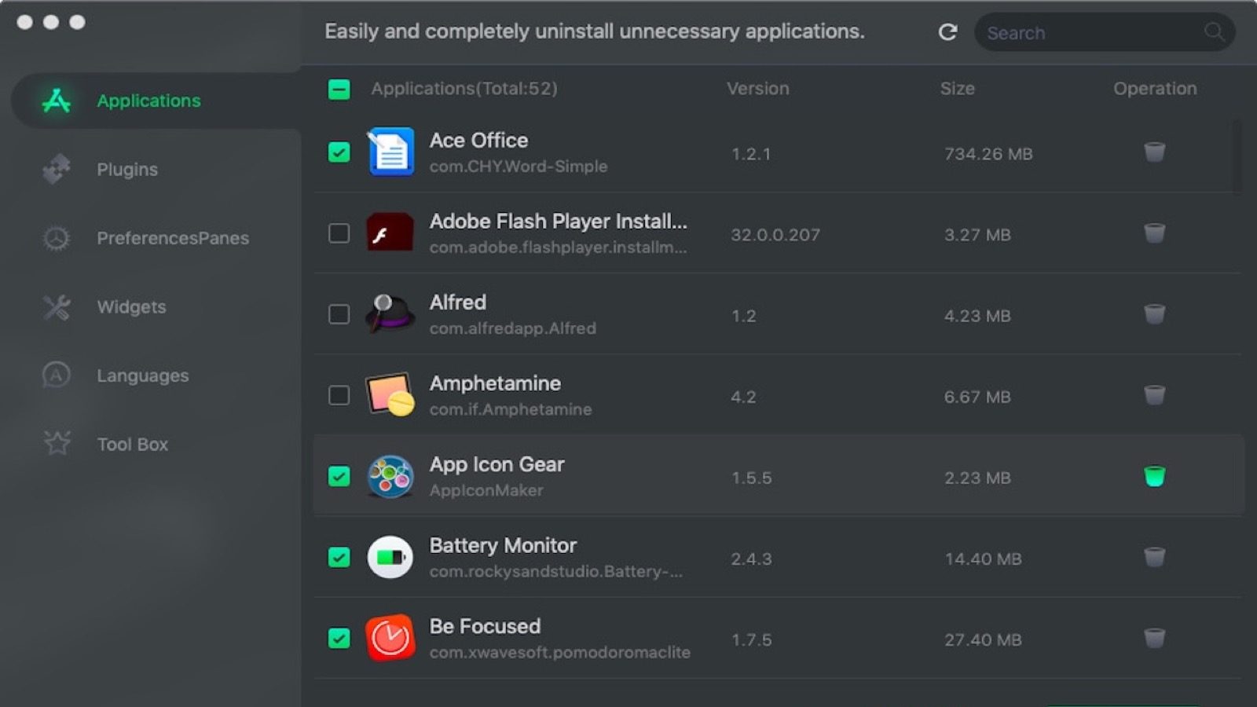Click green trash icon for App Icon Gear
The height and width of the screenshot is (707, 1257).
1154,476
